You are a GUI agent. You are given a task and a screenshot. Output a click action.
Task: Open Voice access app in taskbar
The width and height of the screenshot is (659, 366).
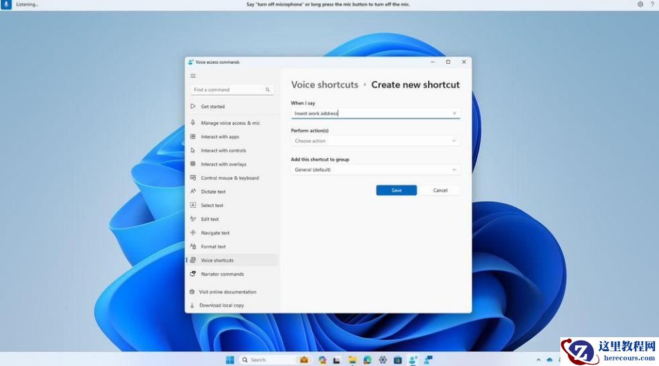[x=413, y=360]
